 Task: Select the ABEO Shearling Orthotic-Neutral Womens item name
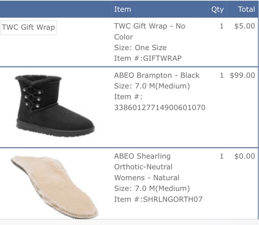tap(146, 167)
